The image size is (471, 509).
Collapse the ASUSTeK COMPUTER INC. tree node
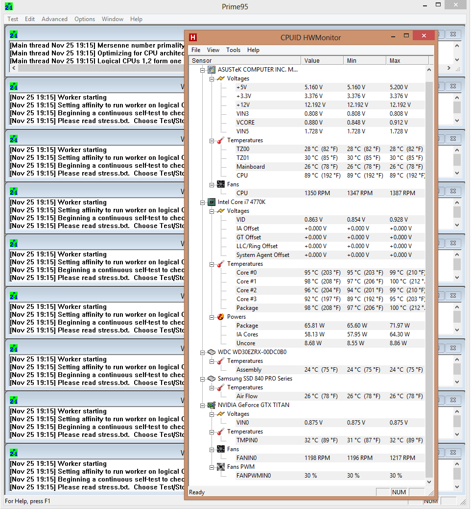pos(202,70)
